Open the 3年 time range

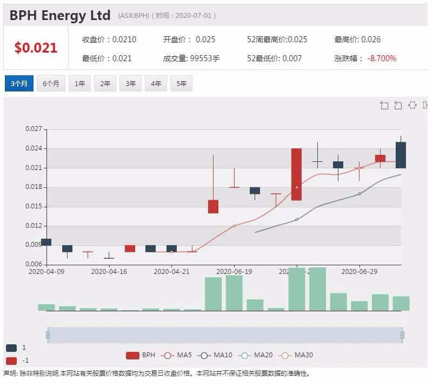(x=130, y=83)
